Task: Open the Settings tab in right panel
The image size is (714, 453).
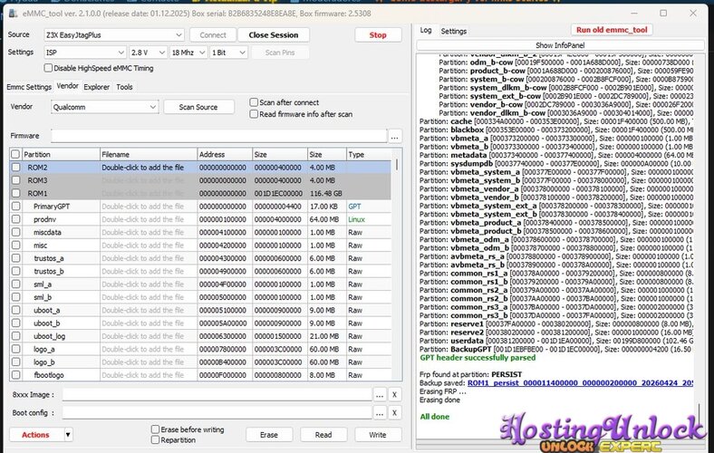Action: tap(454, 31)
